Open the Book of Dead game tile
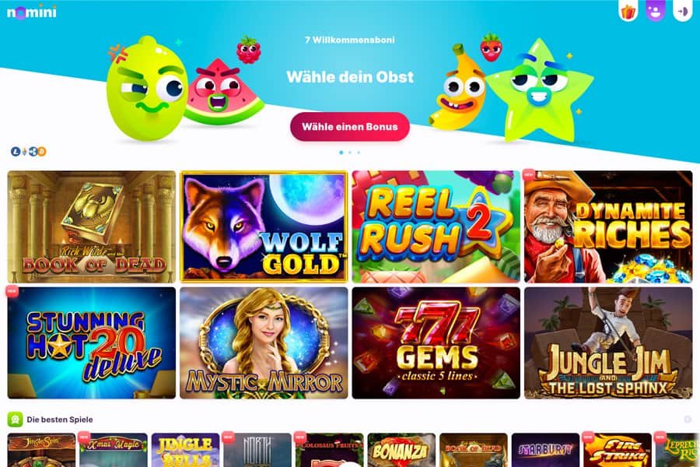Image resolution: width=700 pixels, height=467 pixels. 92,226
